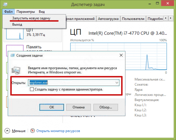Viewport: 176px width, 140px height.
Task: Click the Отмена button
Action: (x=78, y=107)
